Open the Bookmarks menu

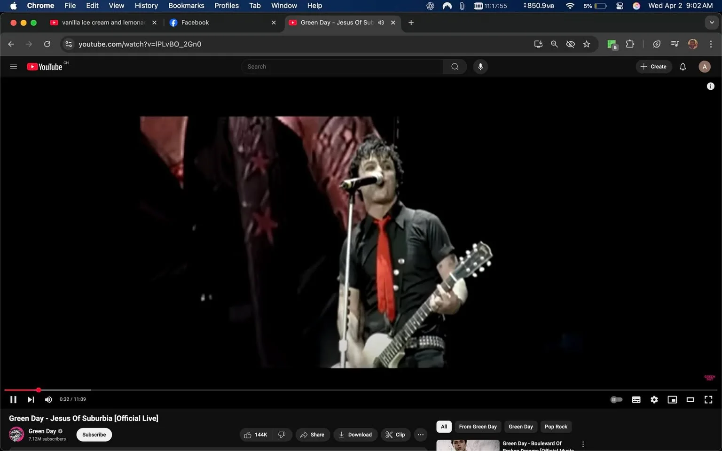[186, 6]
